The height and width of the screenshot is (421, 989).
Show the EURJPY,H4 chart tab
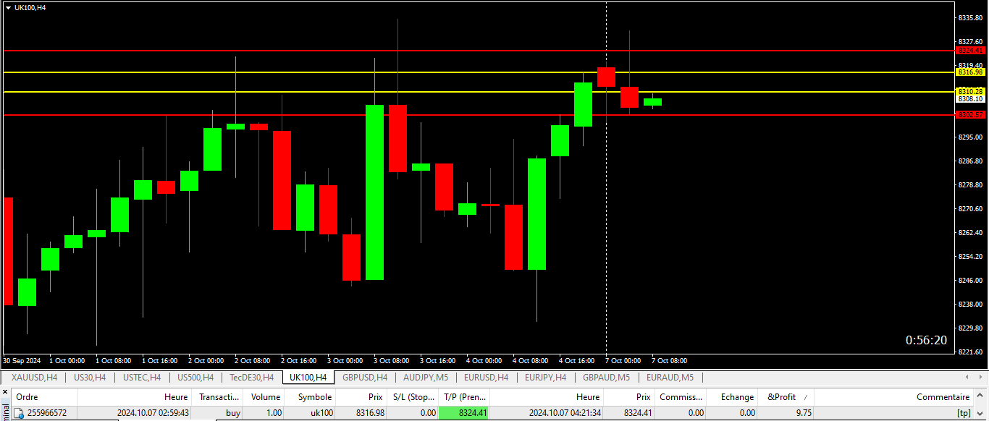point(546,378)
